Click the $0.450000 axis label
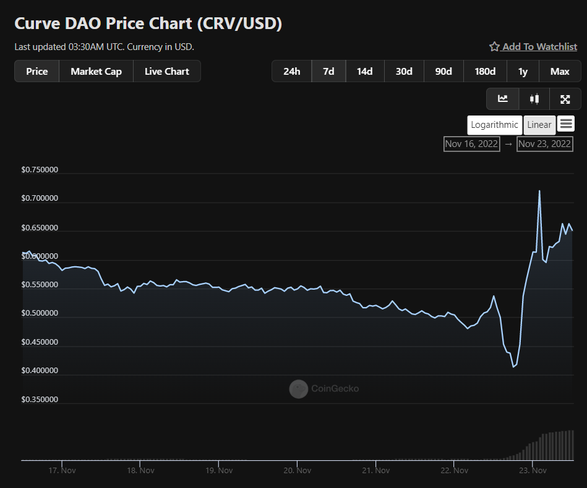This screenshot has height=488, width=587. [x=40, y=342]
